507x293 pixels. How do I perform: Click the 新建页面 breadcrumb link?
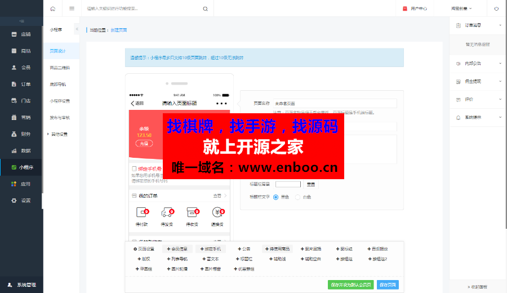tap(119, 30)
